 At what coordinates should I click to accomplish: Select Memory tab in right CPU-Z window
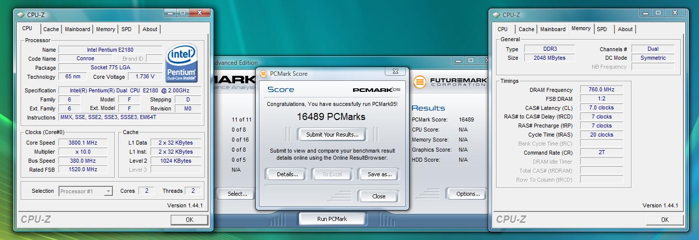581,29
